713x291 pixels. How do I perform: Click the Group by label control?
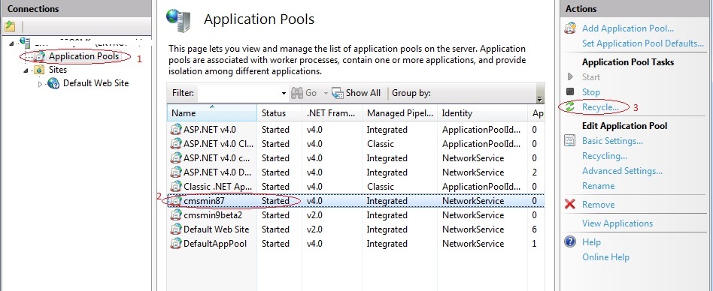(x=411, y=93)
